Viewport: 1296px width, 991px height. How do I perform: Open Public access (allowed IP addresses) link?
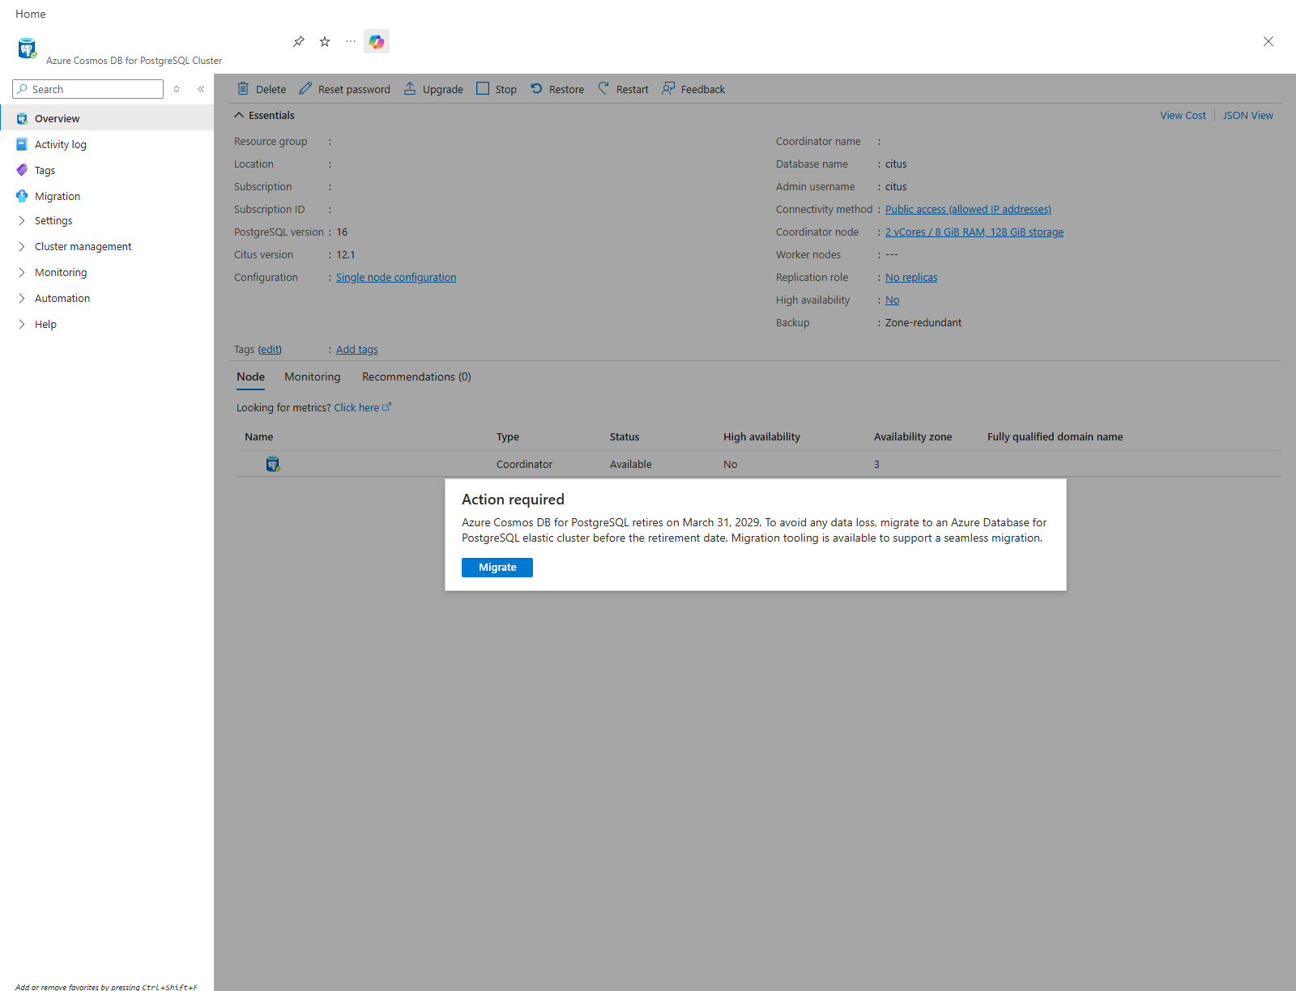[x=968, y=209]
